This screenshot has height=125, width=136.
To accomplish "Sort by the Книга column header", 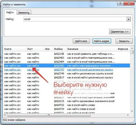I will 14,49.
